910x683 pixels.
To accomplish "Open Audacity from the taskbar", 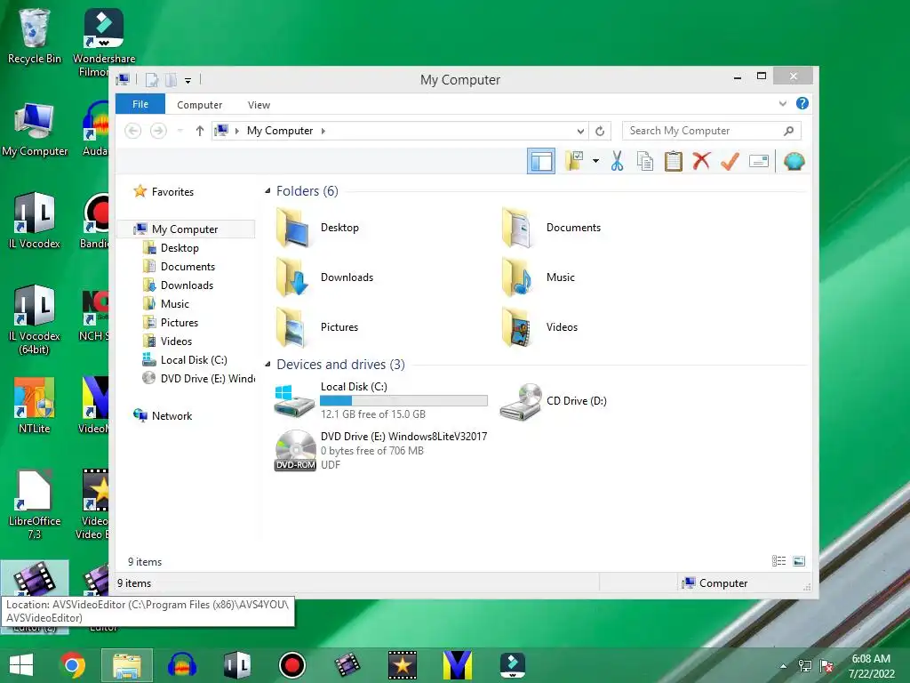I will tap(182, 665).
